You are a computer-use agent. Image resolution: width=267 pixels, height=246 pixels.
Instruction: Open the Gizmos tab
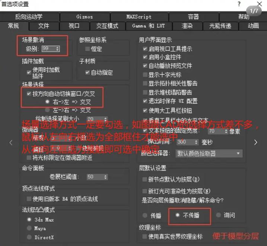tap(85, 17)
